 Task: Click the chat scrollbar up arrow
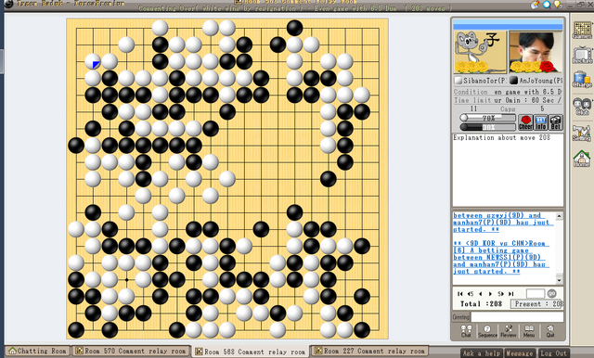pos(559,216)
